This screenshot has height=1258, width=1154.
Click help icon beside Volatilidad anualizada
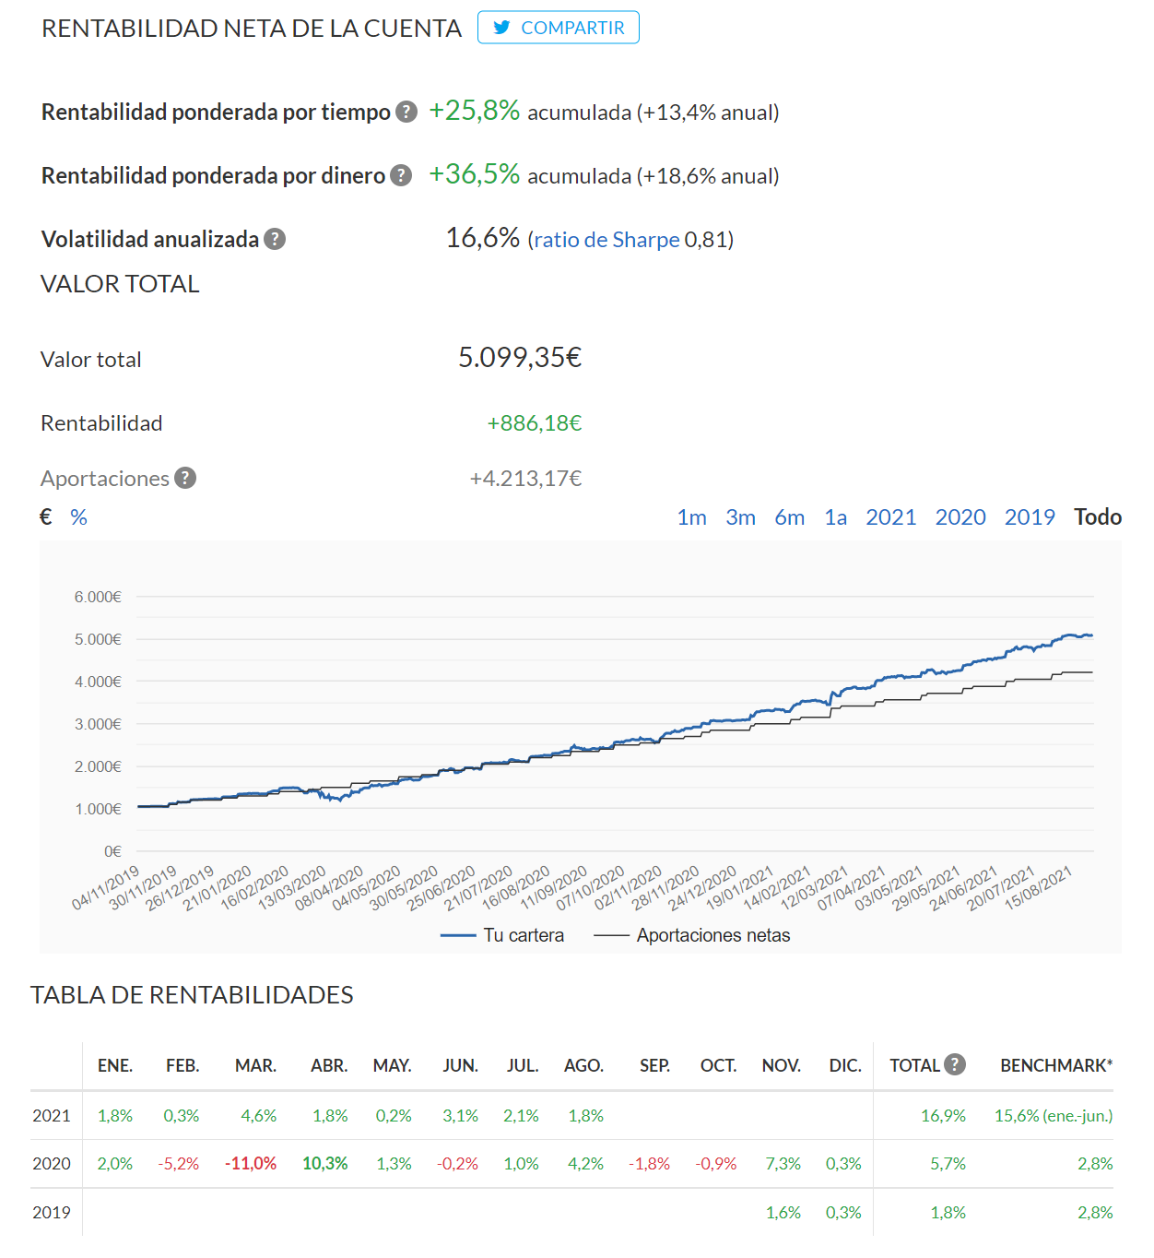[275, 239]
